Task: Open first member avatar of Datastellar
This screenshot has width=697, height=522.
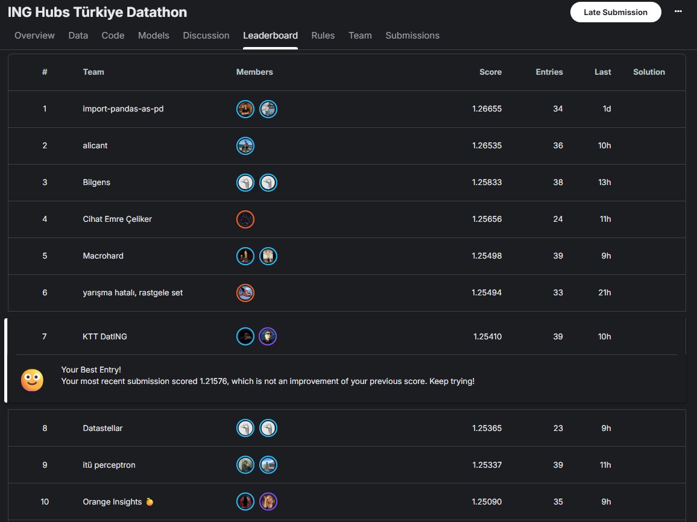Action: pyautogui.click(x=245, y=428)
